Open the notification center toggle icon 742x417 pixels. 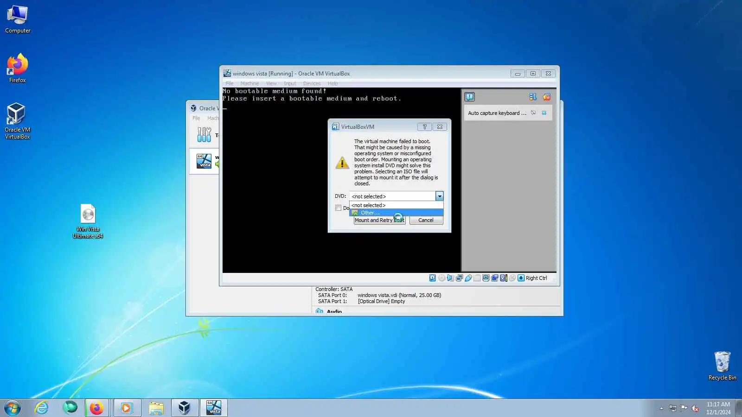click(x=469, y=97)
